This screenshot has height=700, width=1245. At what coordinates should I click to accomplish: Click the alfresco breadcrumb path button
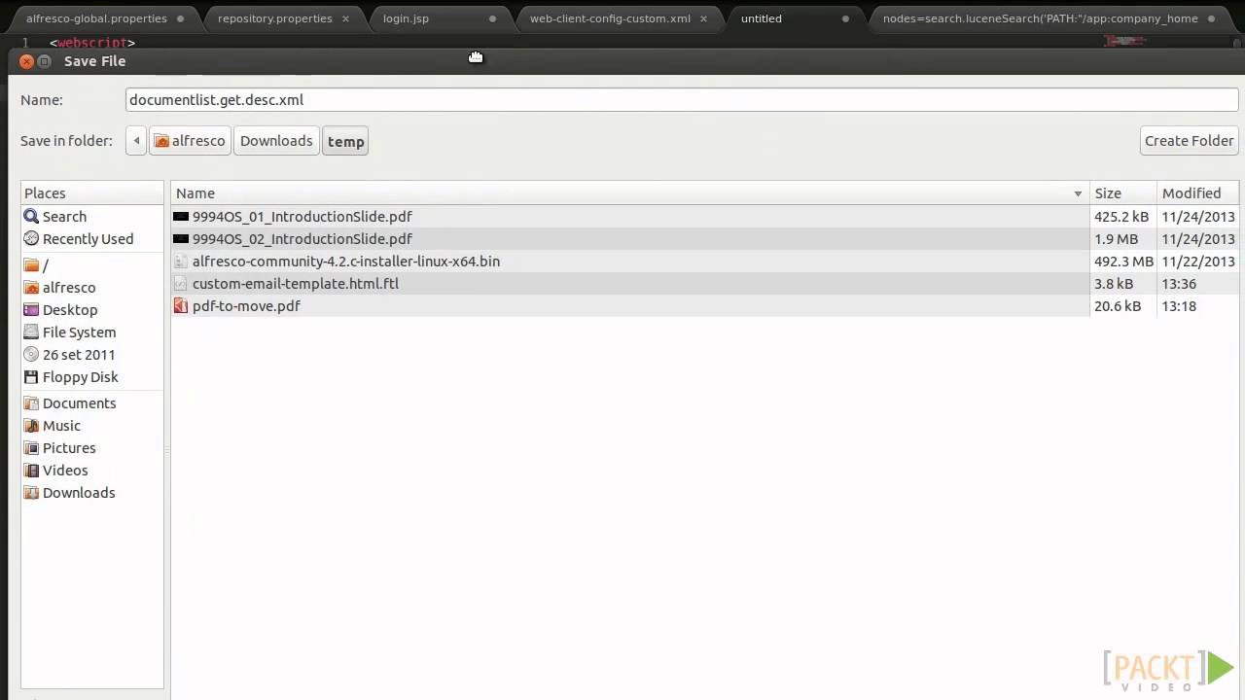[x=191, y=141]
